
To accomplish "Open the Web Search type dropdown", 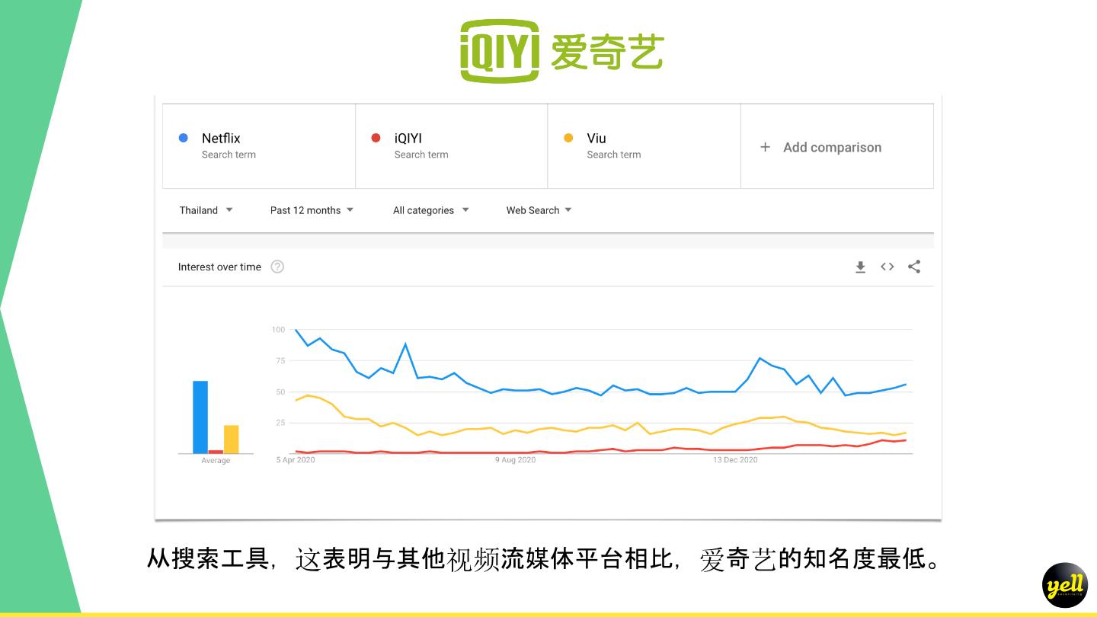I will (539, 210).
